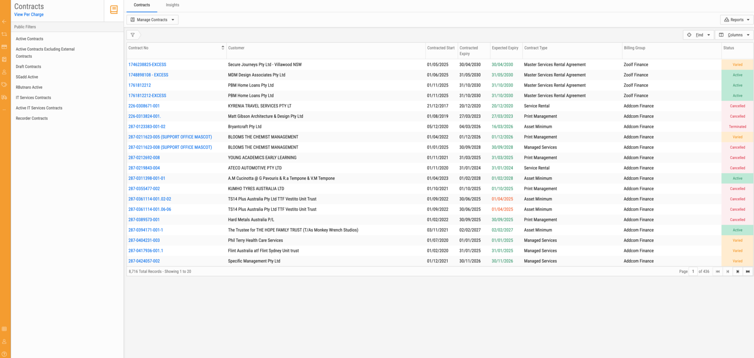Select the Active Contracts filter
The width and height of the screenshot is (754, 358).
(x=30, y=39)
